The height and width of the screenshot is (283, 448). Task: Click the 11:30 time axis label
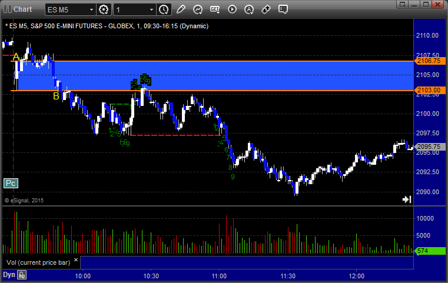[288, 276]
